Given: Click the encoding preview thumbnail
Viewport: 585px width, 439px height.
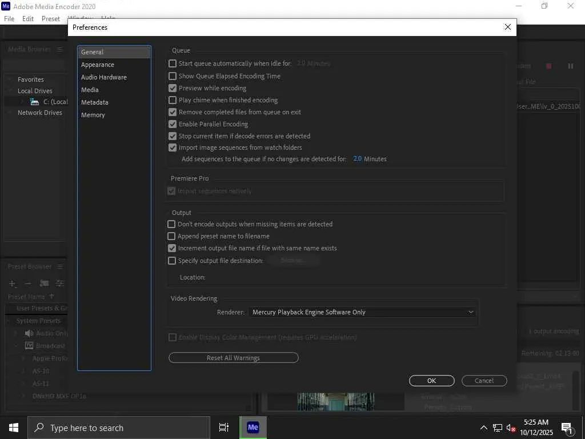Looking at the screenshot, I should point(336,401).
